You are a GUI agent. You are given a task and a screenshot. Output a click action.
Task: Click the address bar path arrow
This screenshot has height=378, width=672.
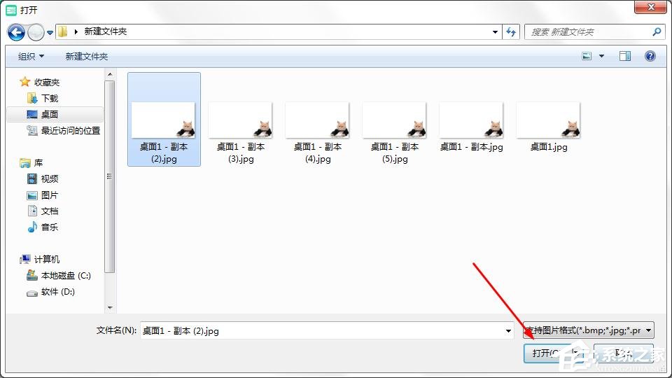pyautogui.click(x=76, y=31)
